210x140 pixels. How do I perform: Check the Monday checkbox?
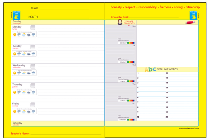[33, 28]
